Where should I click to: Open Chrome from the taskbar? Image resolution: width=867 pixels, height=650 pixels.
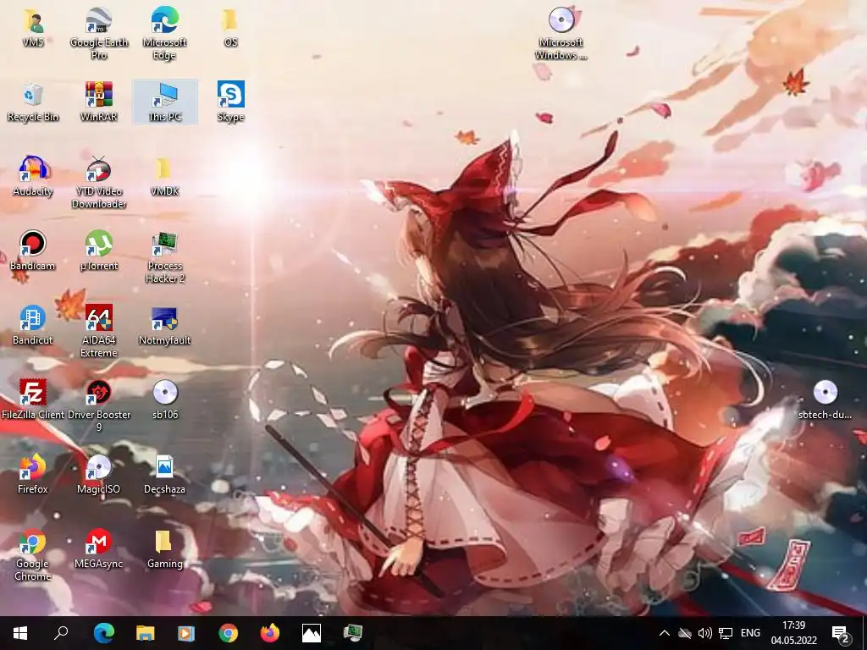pyautogui.click(x=229, y=633)
